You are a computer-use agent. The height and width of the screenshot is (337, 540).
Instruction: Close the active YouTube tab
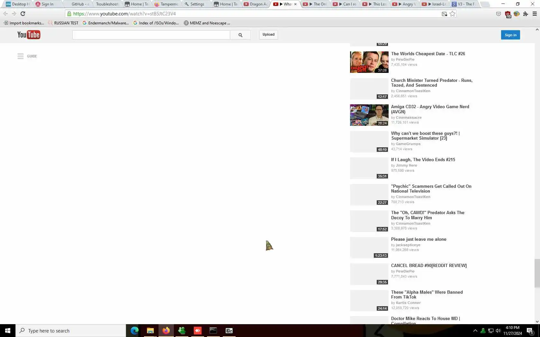tap(295, 4)
